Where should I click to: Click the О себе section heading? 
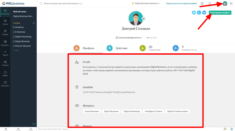pos(87,62)
